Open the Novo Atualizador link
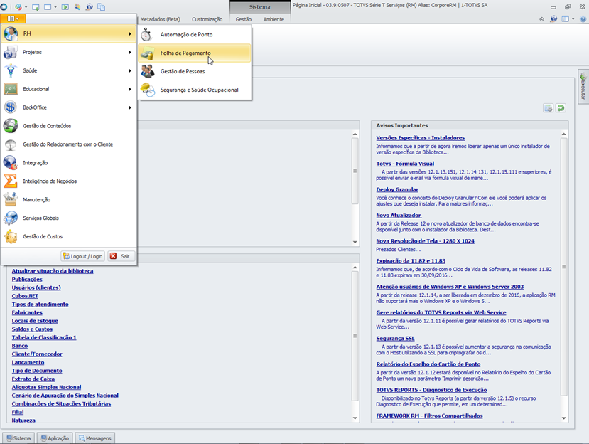The height and width of the screenshot is (444, 589). [x=399, y=215]
